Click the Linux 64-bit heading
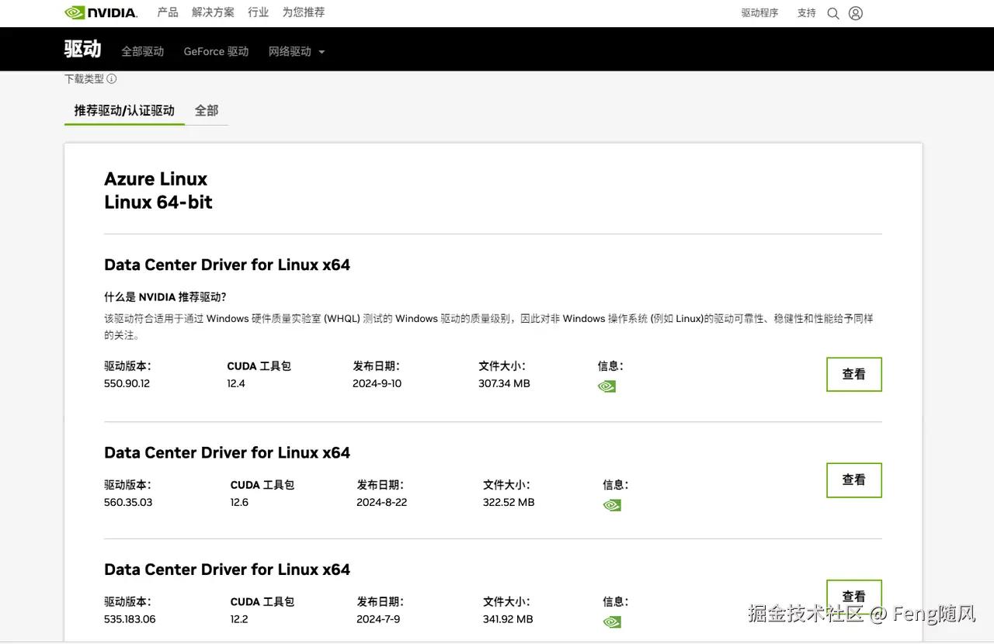Image resolution: width=994 pixels, height=644 pixels. point(158,203)
